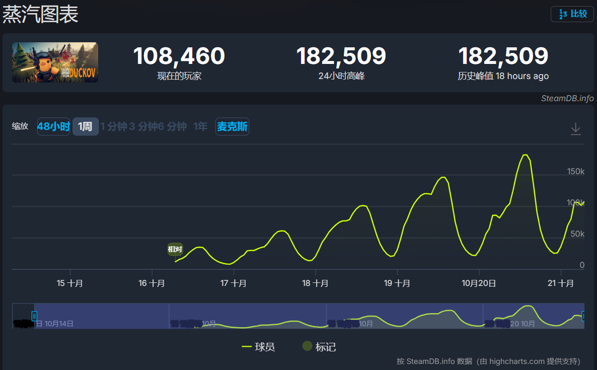Click the 50k y-axis label
Image resolution: width=597 pixels, height=370 pixels.
pyautogui.click(x=577, y=234)
